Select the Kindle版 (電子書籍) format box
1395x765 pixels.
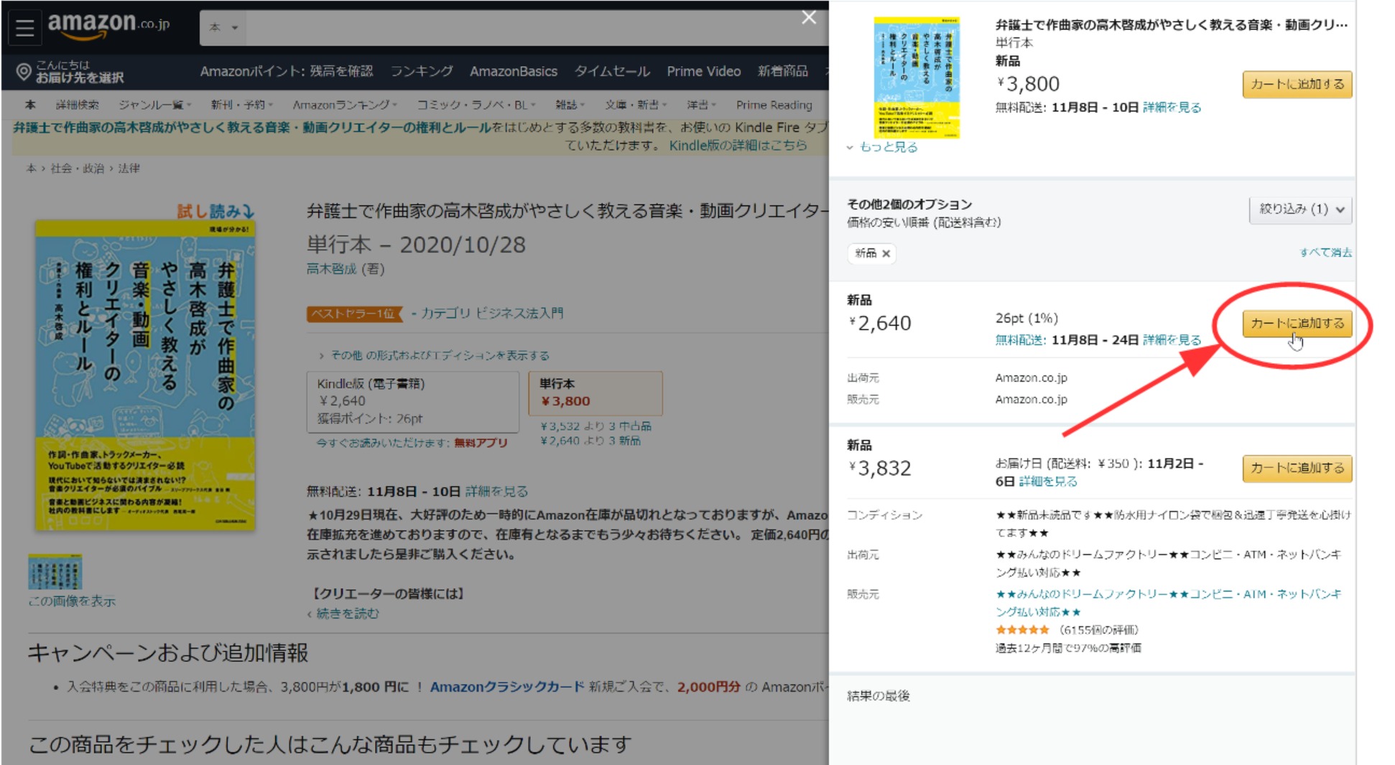coord(413,401)
